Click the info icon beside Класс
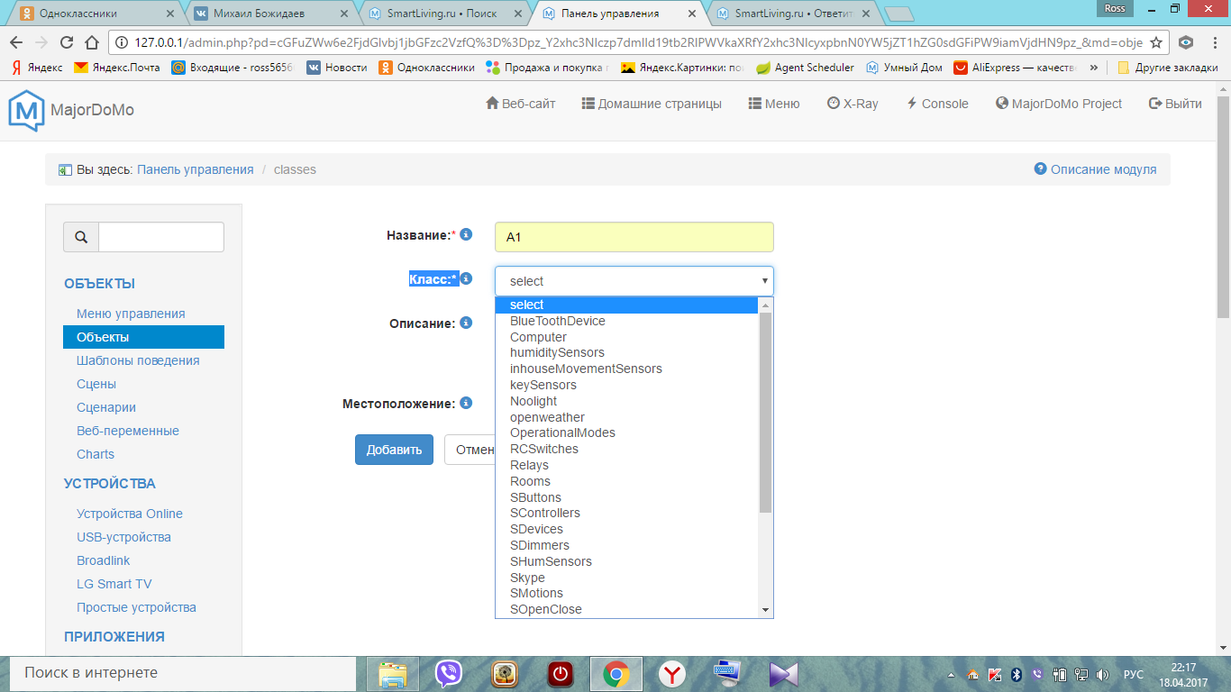Image resolution: width=1231 pixels, height=692 pixels. pyautogui.click(x=466, y=278)
